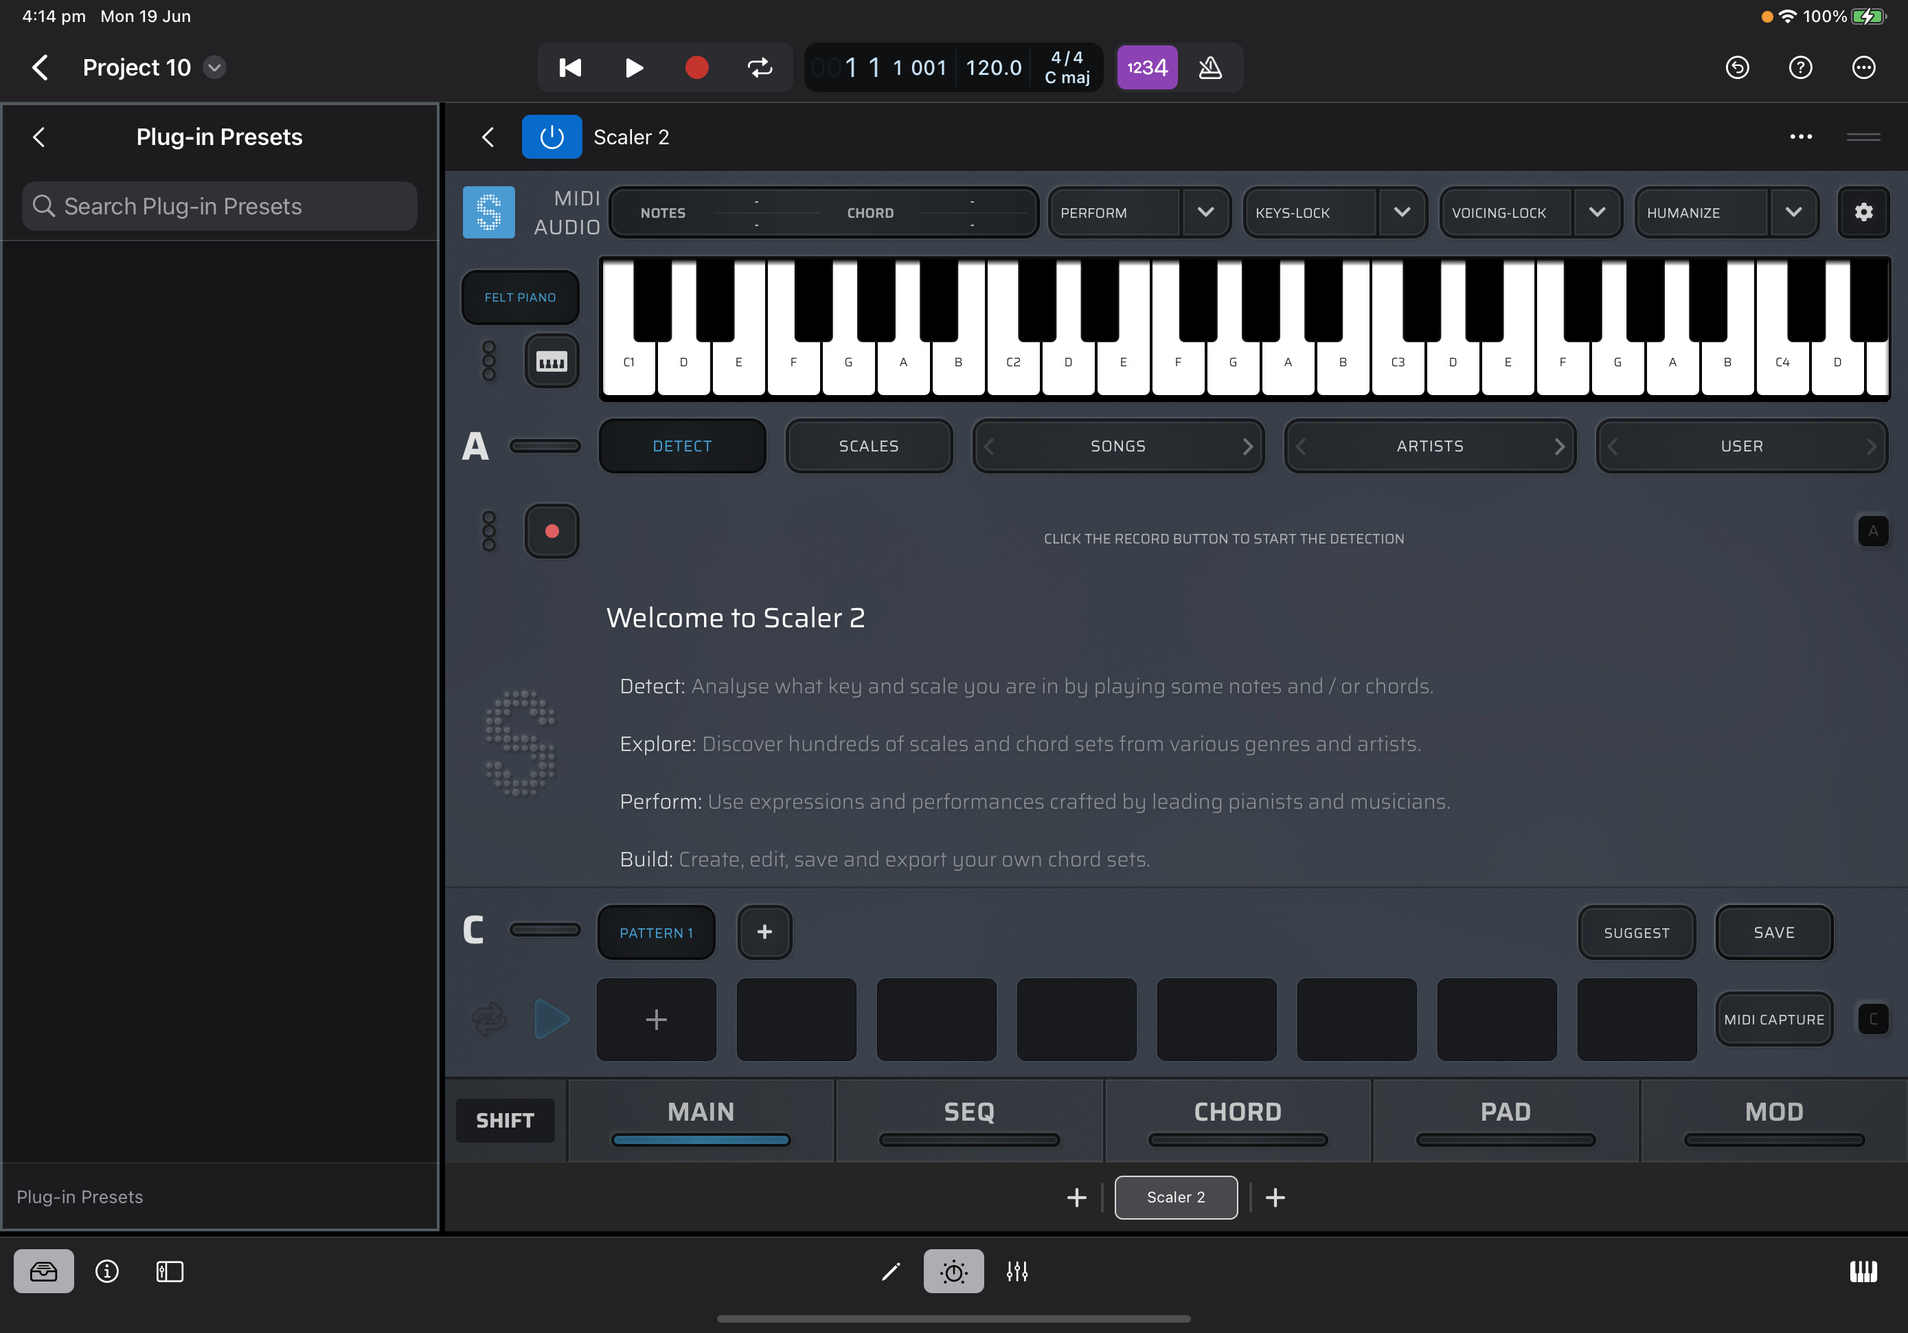The width and height of the screenshot is (1908, 1333).
Task: Choose the FELT PIANO instrument sound
Action: click(x=520, y=298)
